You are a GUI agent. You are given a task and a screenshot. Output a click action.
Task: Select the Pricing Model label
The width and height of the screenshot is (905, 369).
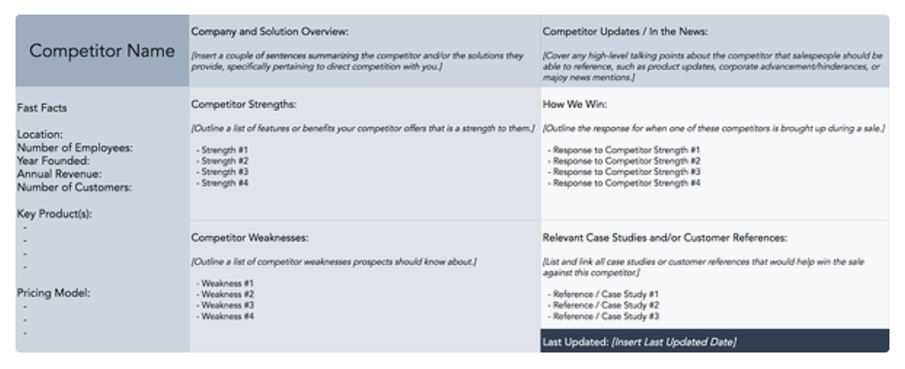tap(53, 293)
